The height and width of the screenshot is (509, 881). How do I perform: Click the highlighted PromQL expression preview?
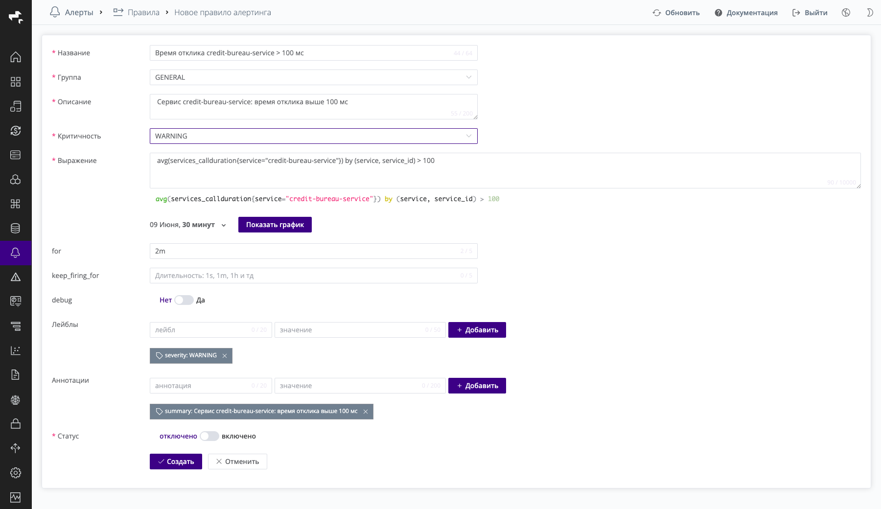tap(327, 199)
